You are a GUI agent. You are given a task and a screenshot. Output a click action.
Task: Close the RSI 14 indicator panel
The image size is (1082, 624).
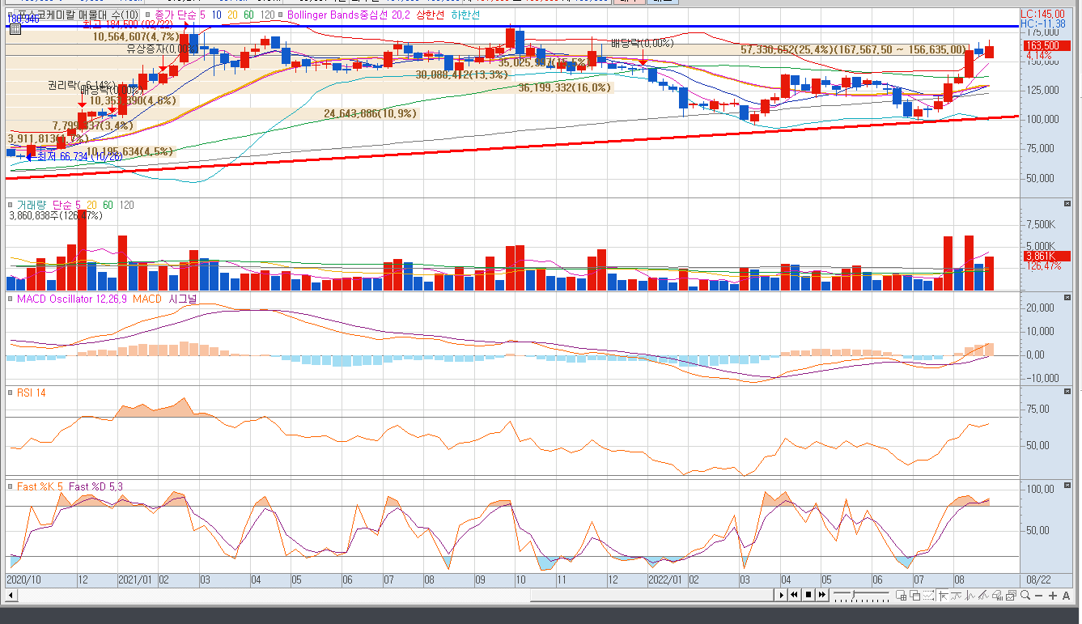point(1067,391)
